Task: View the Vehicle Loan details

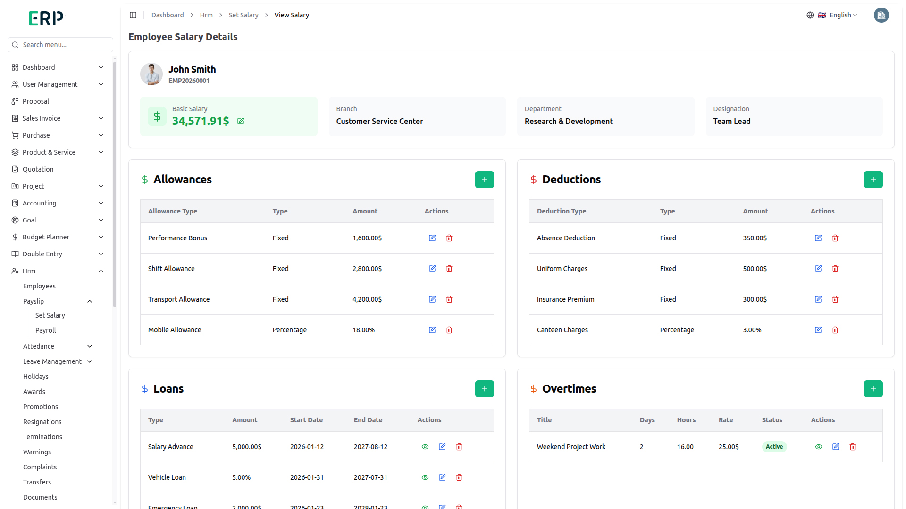Action: [x=425, y=477]
